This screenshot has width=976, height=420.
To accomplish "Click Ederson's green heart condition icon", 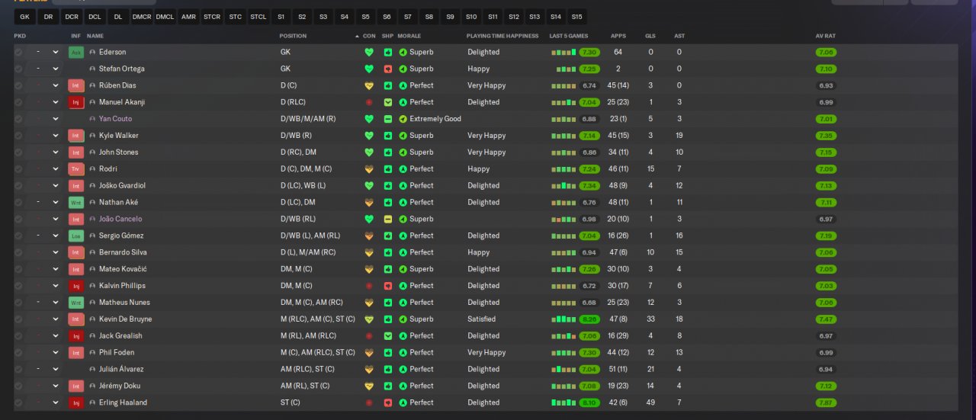I will pyautogui.click(x=369, y=53).
